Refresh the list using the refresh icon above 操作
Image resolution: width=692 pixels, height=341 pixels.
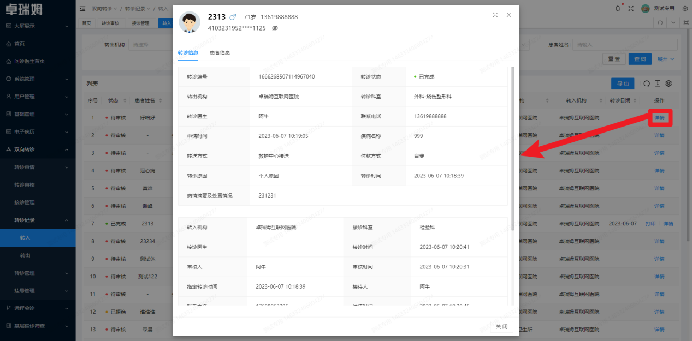tap(647, 83)
